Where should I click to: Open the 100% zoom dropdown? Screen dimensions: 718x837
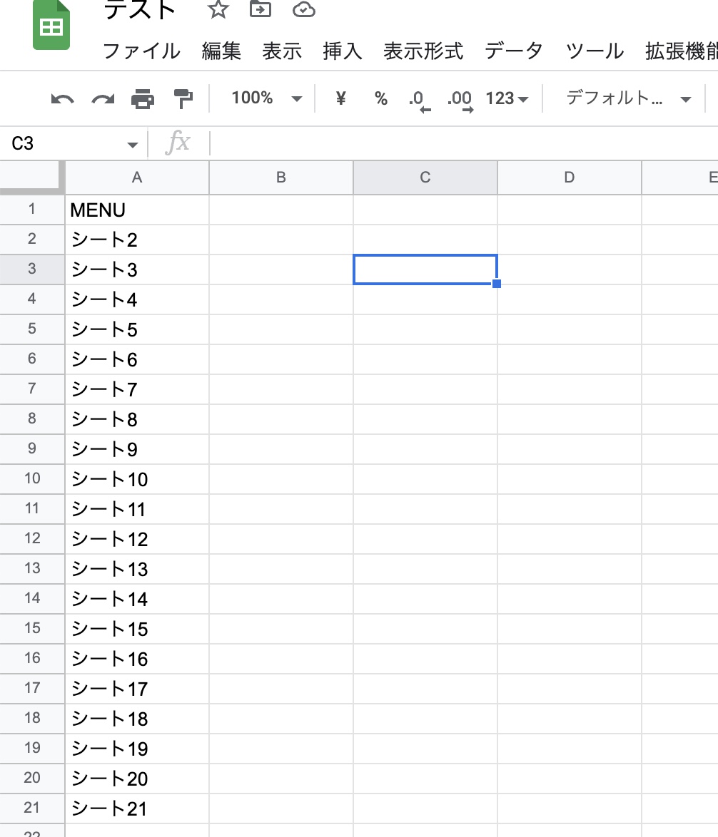click(266, 98)
